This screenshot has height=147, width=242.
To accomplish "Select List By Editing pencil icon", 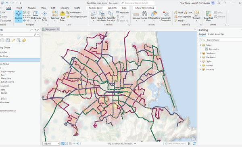I will click(x=13, y=40).
